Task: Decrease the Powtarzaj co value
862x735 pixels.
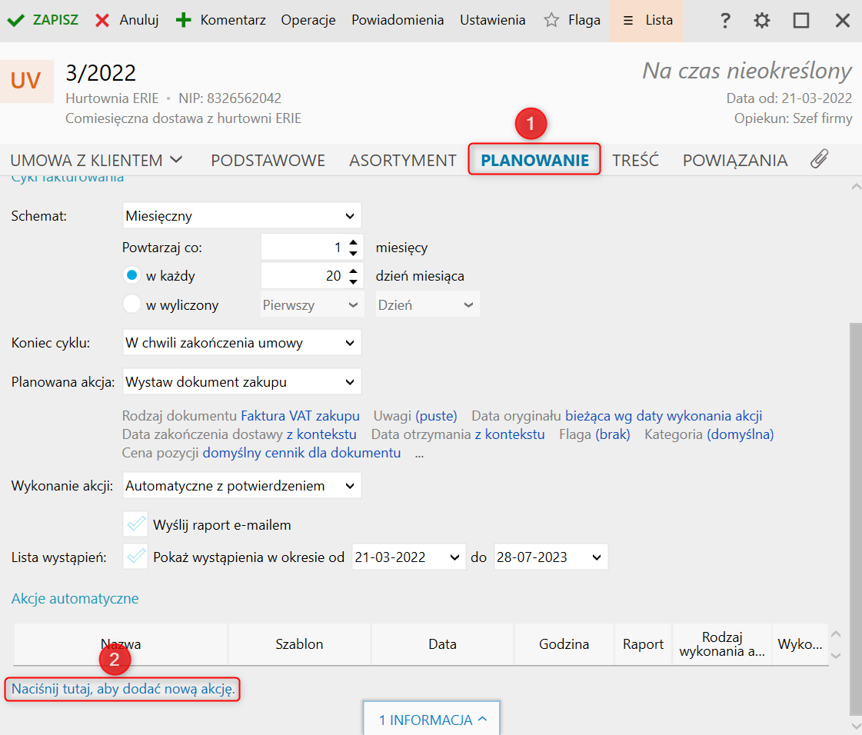Action: [x=354, y=254]
